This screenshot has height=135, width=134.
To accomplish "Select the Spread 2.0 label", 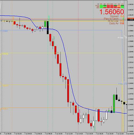I will [x=117, y=16].
